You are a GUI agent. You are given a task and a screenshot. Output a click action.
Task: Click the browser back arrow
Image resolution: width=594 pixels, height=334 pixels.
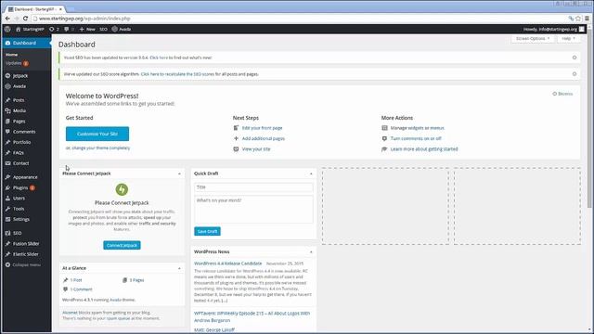pyautogui.click(x=7, y=19)
